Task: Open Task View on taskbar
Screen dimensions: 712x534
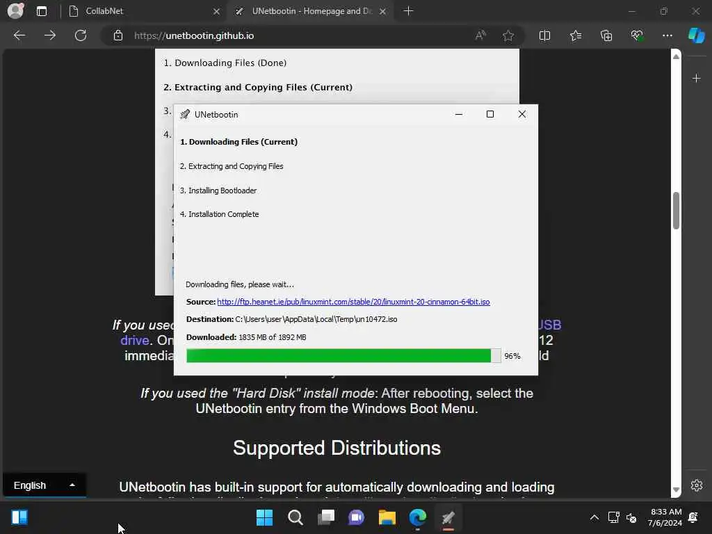Action: coord(326,517)
